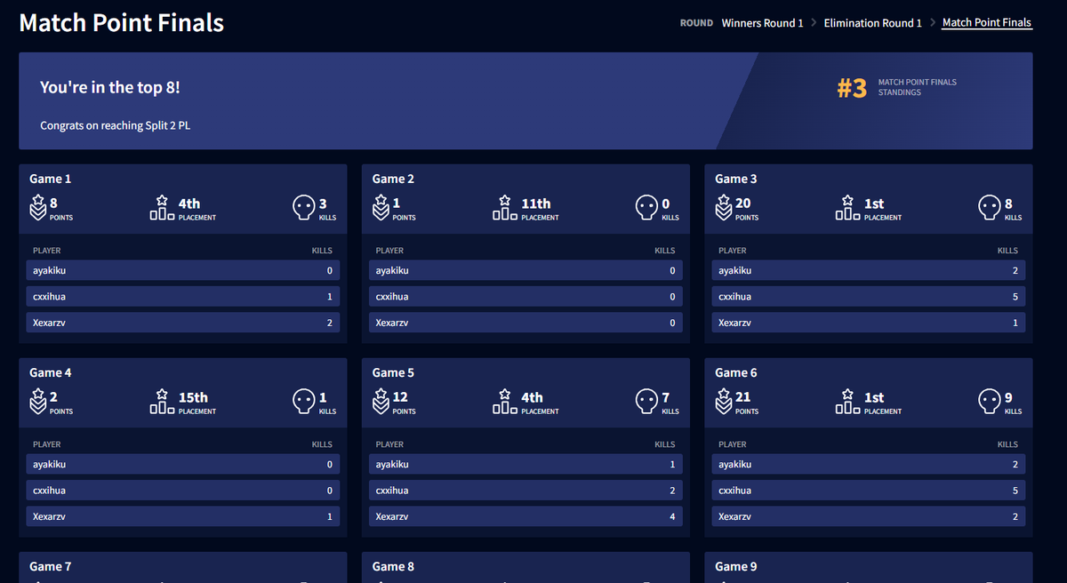Select Xexarzv row in Game 3

869,323
